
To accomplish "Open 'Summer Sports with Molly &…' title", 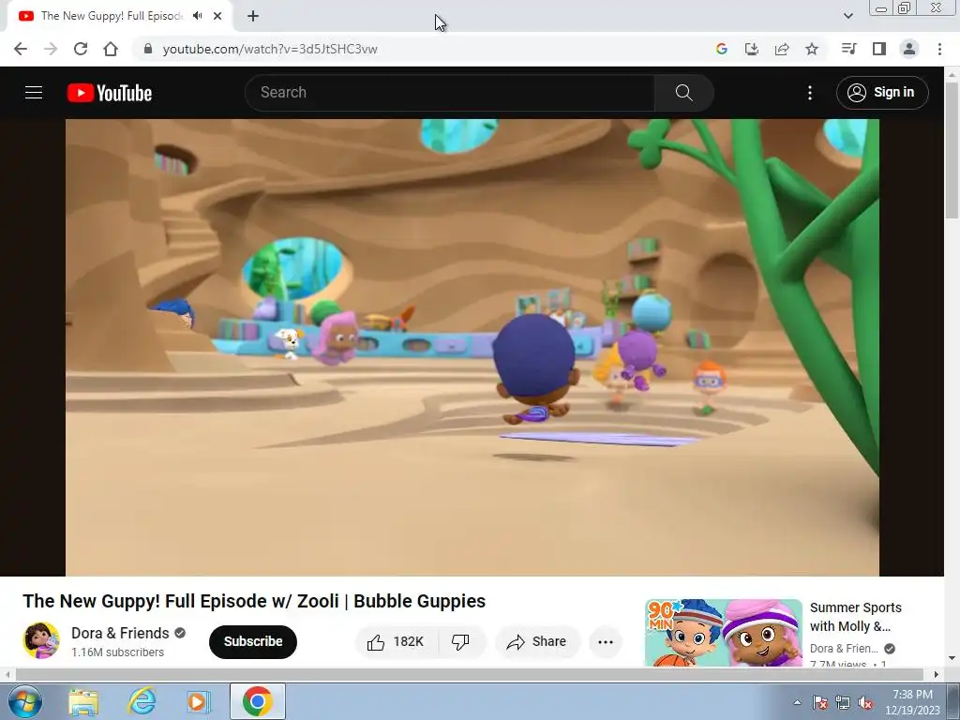I will click(855, 617).
